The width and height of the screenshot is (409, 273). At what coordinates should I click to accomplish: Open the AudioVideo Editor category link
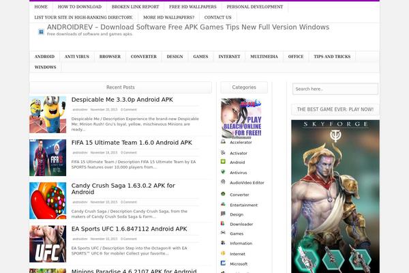(x=247, y=183)
